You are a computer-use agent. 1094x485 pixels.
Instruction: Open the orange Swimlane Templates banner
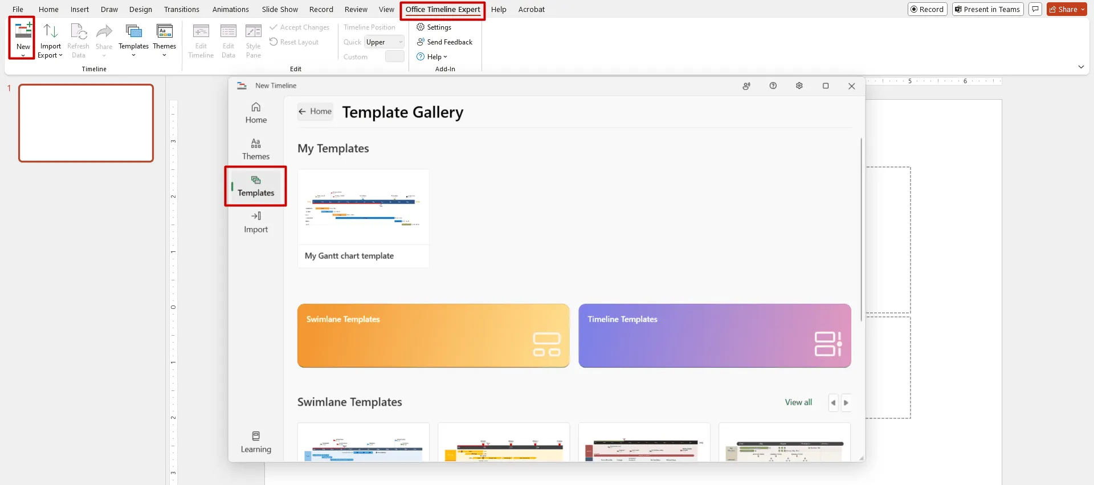[433, 336]
